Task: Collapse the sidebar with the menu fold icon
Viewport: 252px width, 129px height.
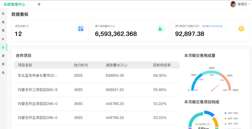Action: point(39,4)
